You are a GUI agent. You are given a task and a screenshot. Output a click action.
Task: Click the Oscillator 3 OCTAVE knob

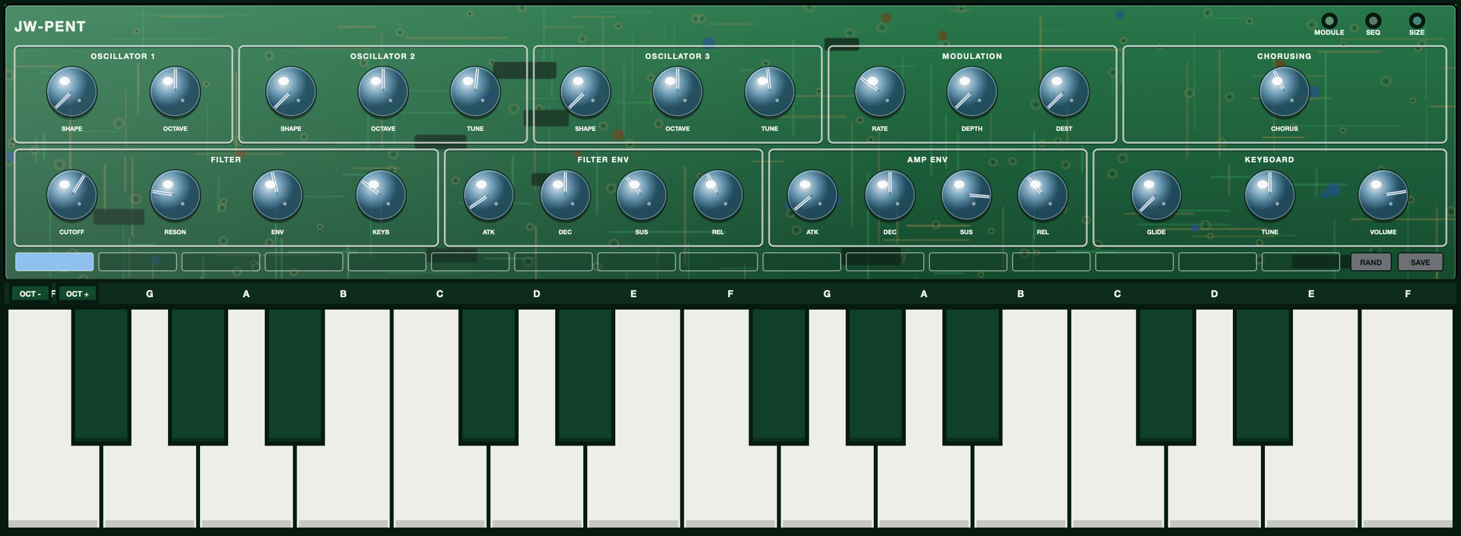coord(677,92)
